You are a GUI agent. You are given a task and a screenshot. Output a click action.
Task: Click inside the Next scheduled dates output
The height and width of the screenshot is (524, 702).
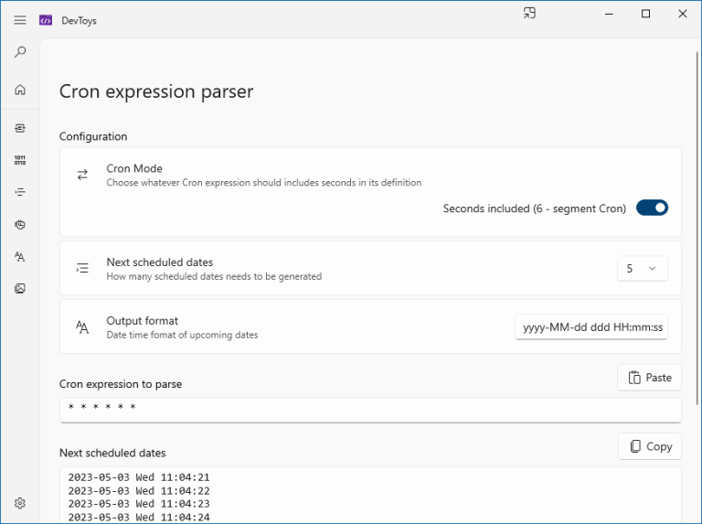[x=369, y=494]
